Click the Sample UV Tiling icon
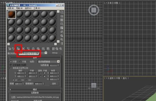Image resolution: width=156 pixels, height=101 pixels. pyautogui.click(x=62, y=24)
